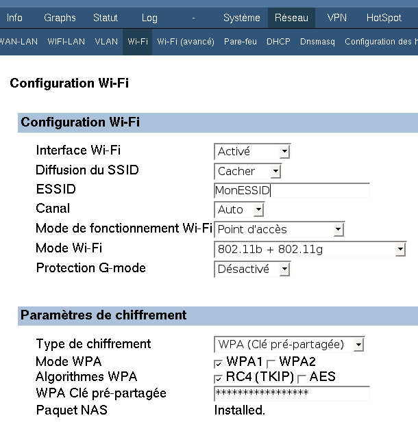This screenshot has height=433, width=418.
Task: Expand Mode de fonctionnement Wi-Fi dropdown
Action: coord(279,229)
